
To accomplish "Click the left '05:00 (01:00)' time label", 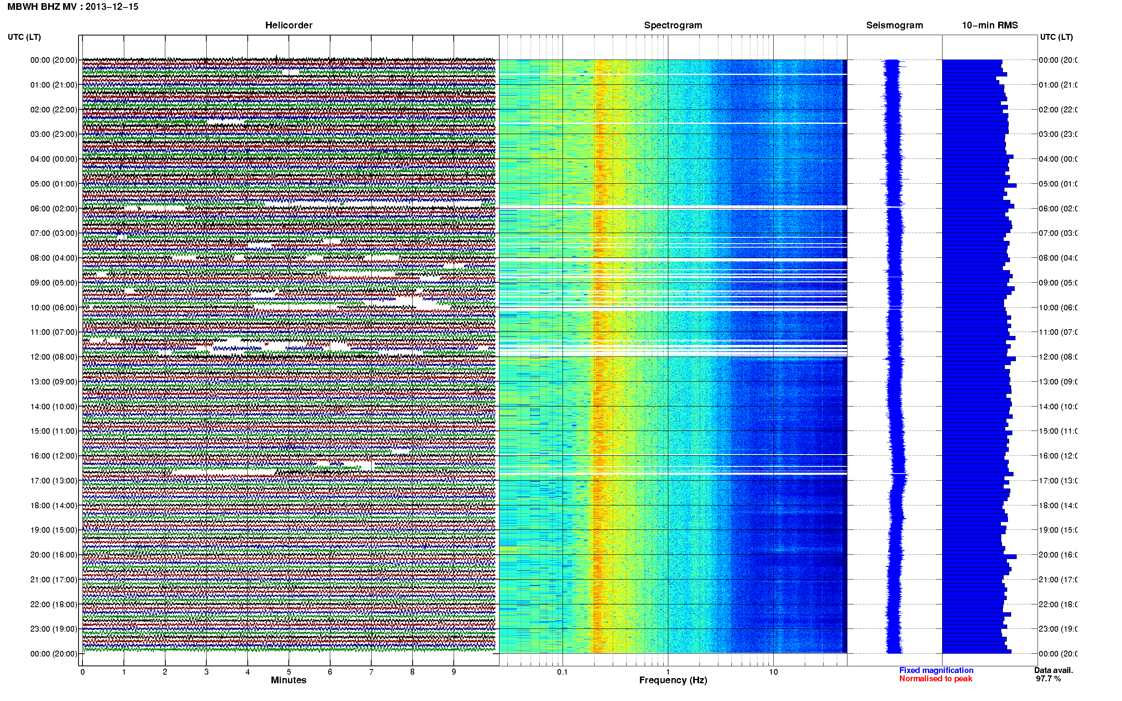I will [x=54, y=184].
